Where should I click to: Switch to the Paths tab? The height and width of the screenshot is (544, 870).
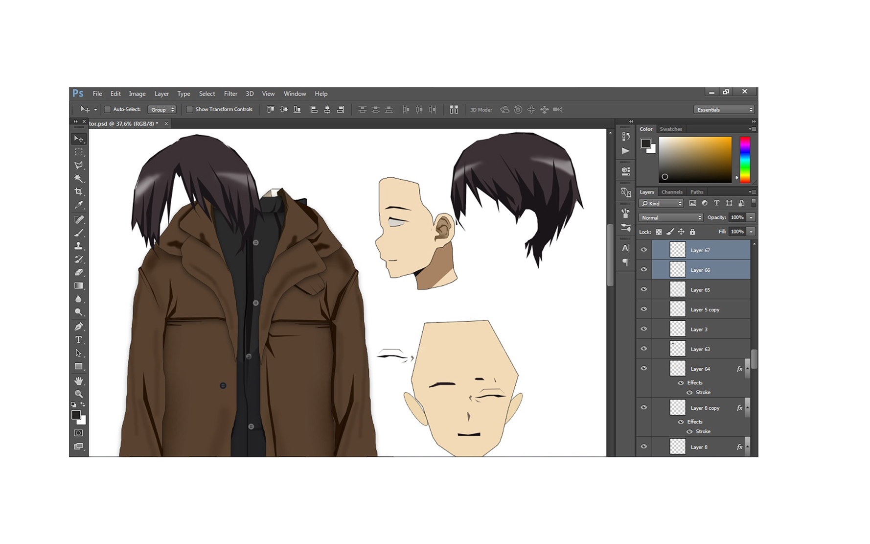tap(697, 192)
